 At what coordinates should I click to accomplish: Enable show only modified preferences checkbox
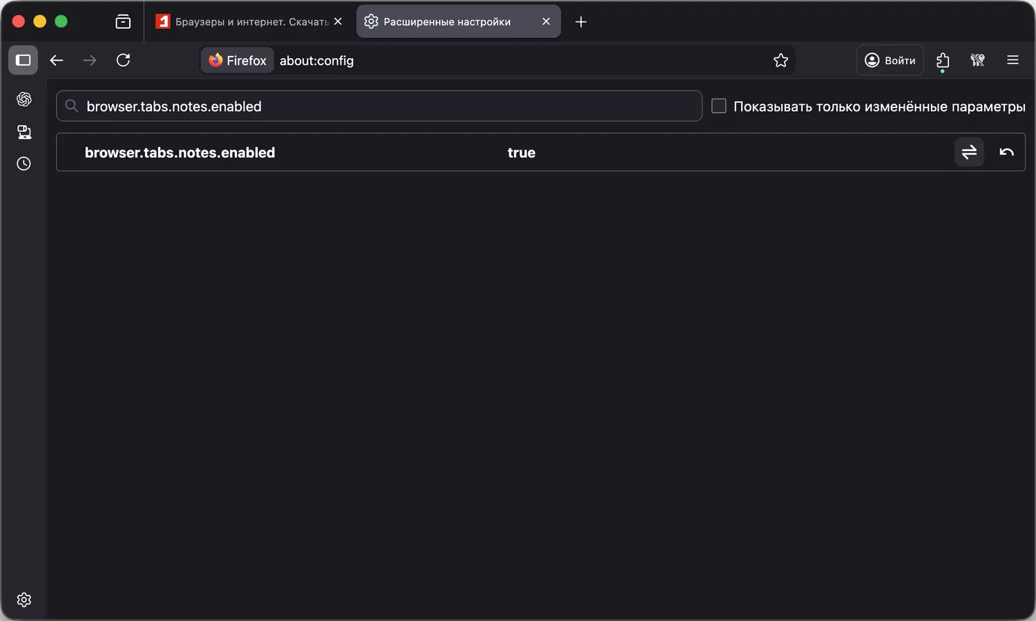719,106
